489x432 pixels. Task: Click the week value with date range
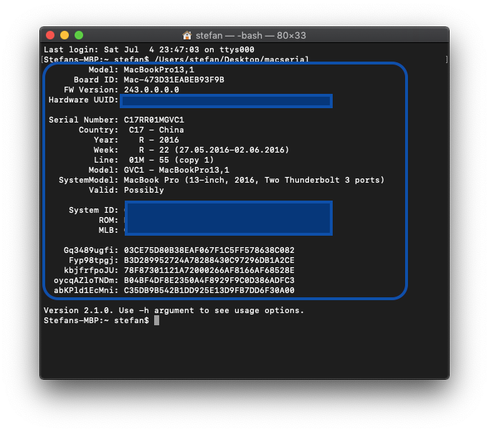pos(214,150)
